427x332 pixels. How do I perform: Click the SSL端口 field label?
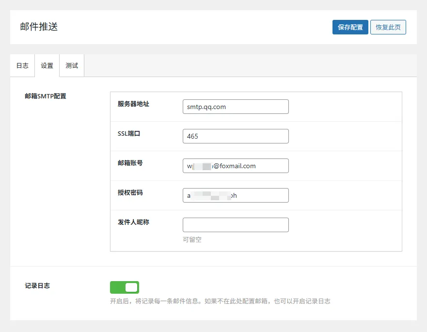129,133
